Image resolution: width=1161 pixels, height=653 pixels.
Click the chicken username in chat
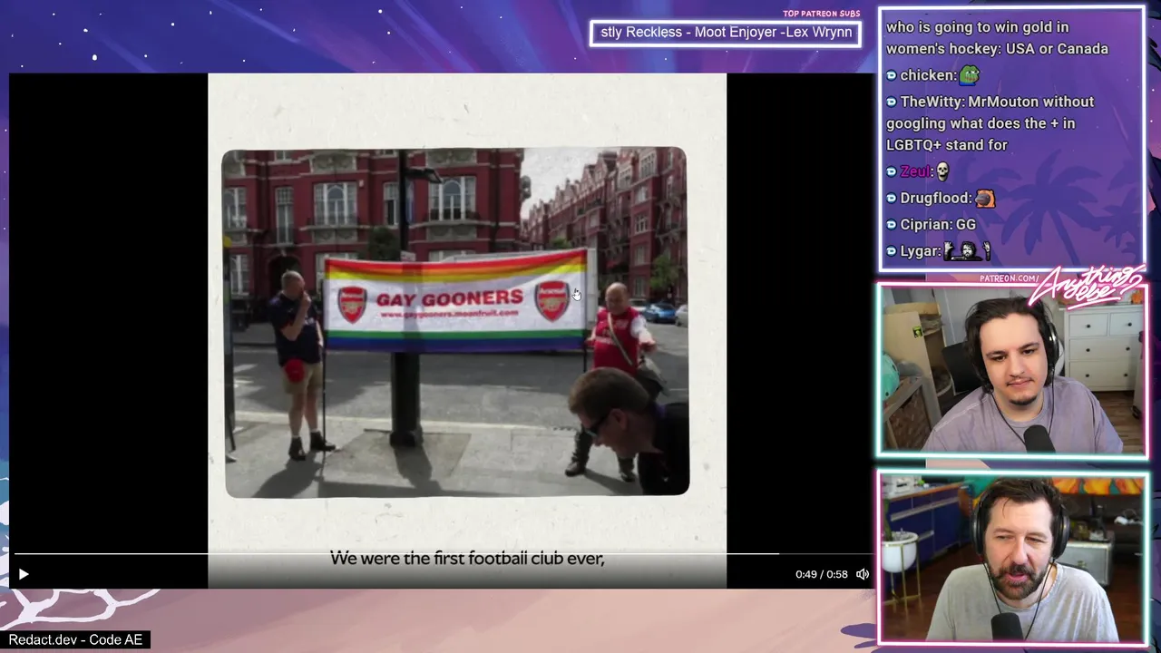(x=928, y=75)
